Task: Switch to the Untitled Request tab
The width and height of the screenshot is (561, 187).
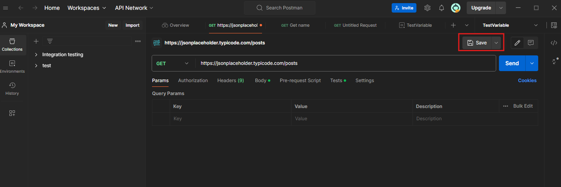Action: coord(355,25)
